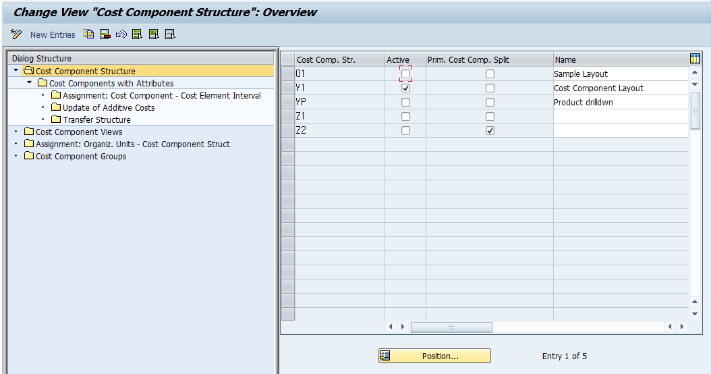Select row selector for structure 01

click(x=288, y=74)
